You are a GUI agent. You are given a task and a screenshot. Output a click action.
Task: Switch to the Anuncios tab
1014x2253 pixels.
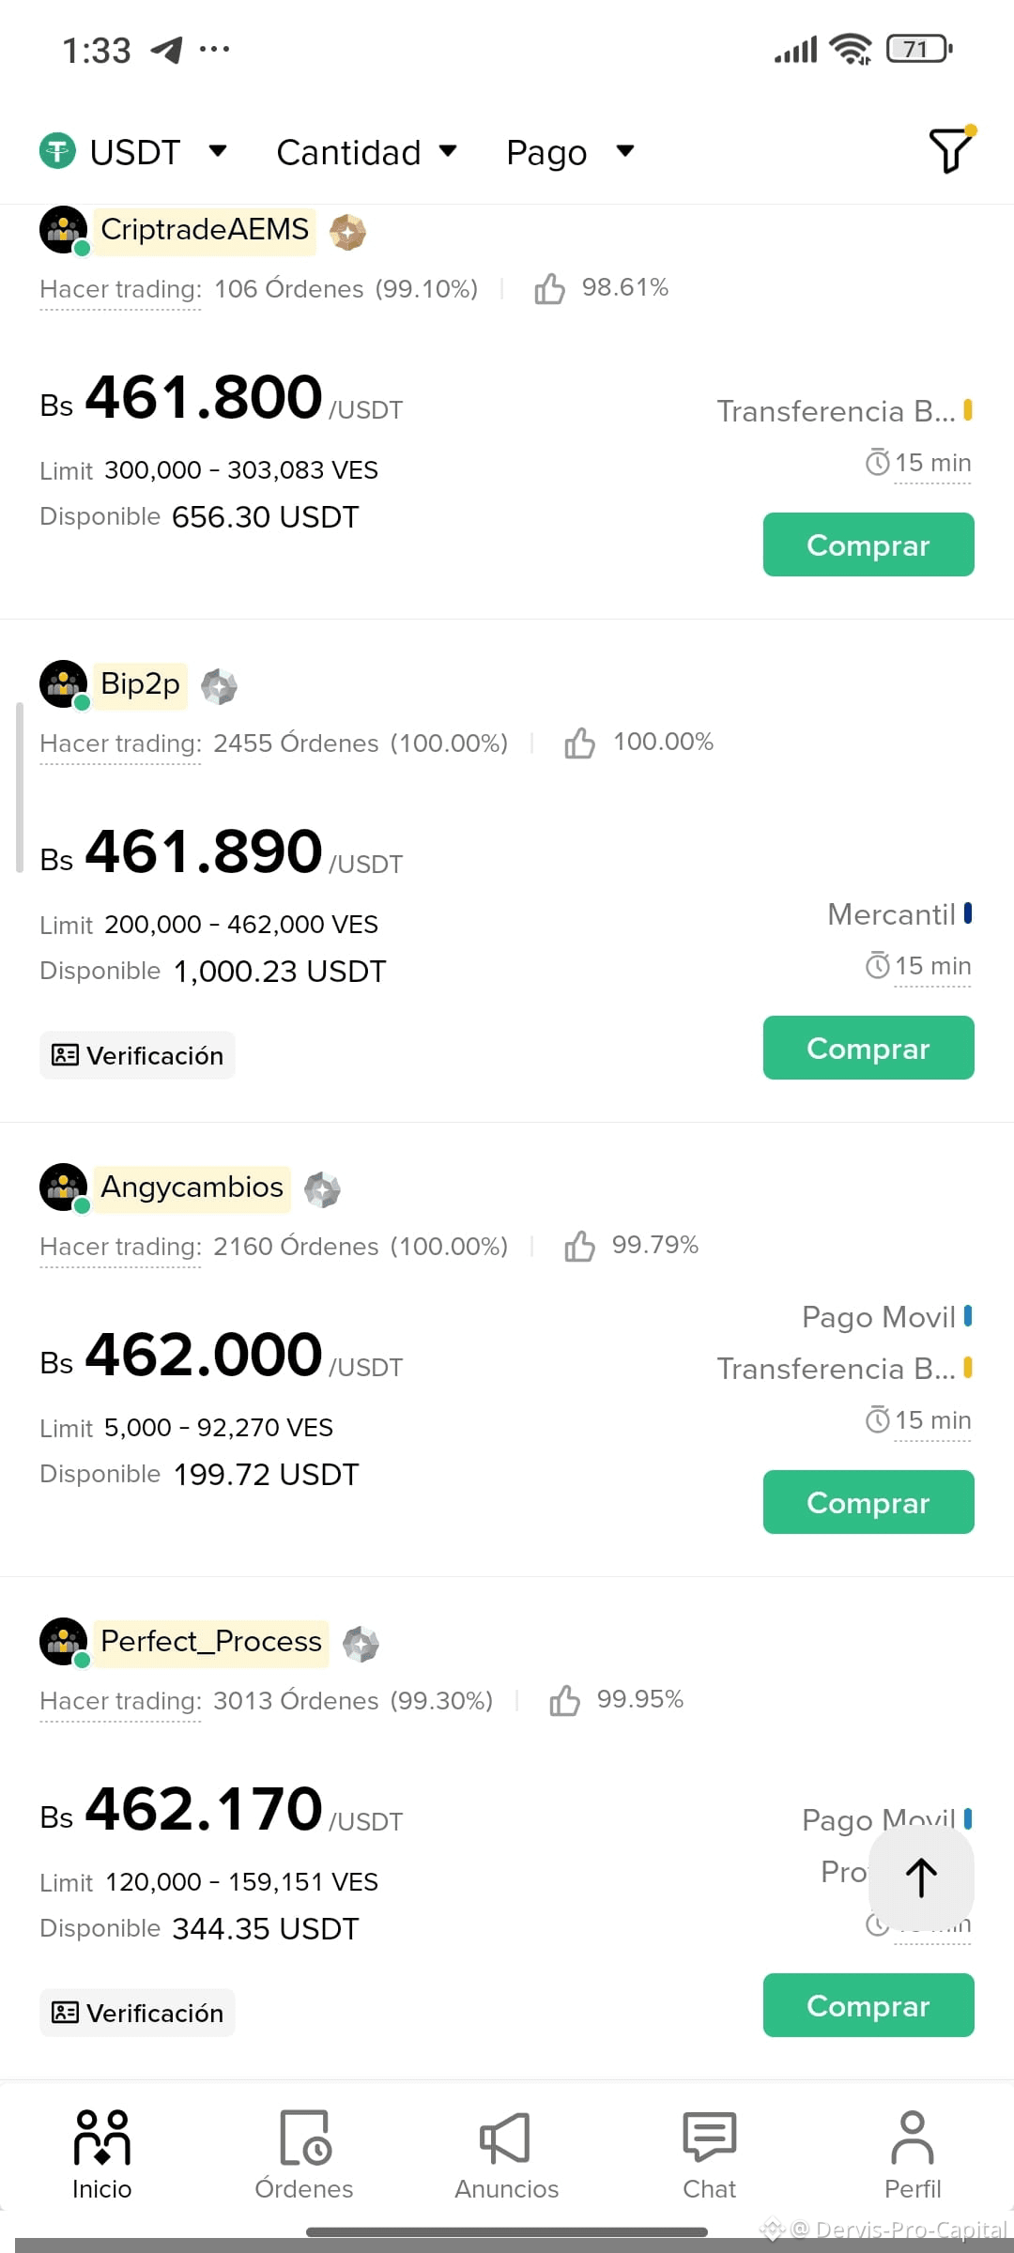pos(507,2154)
